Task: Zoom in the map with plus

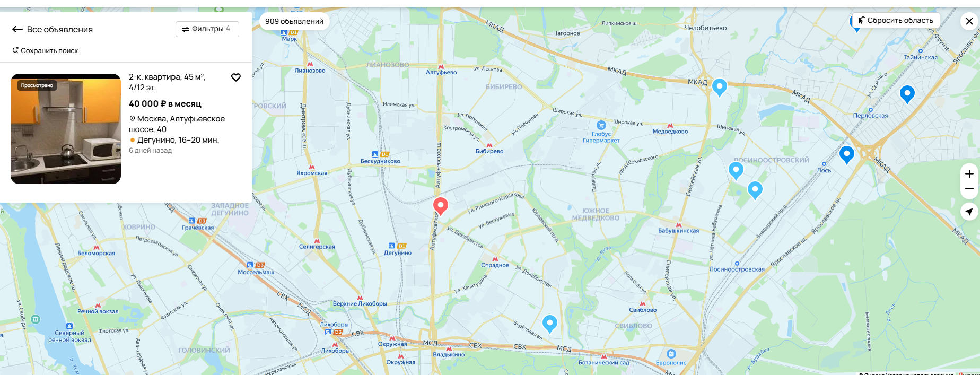Action: pyautogui.click(x=969, y=174)
